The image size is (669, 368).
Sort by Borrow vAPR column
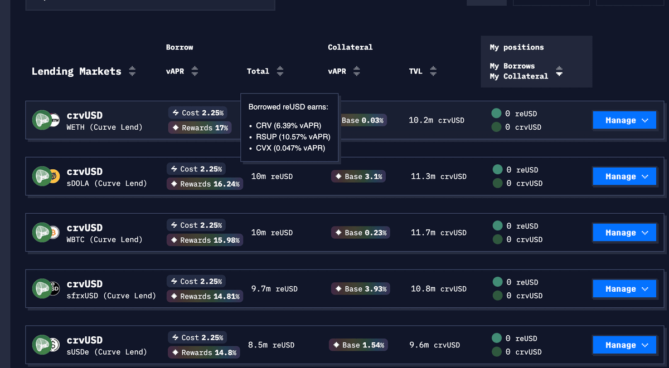tap(195, 71)
